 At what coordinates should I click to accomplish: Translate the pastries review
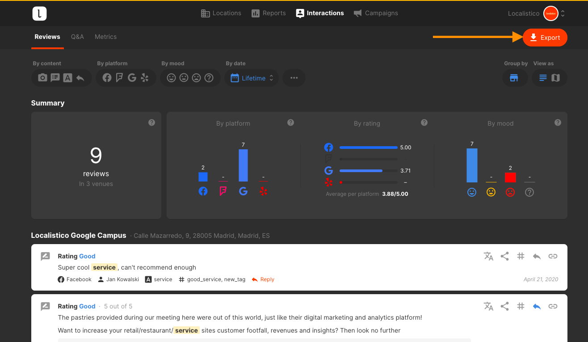pos(488,306)
